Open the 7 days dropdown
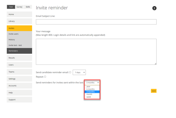The image size is (176, 118). (x=79, y=72)
